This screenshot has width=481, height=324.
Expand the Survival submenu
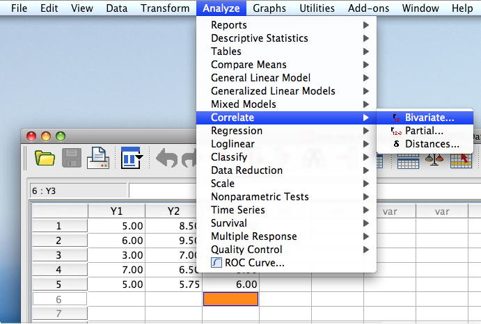click(286, 223)
